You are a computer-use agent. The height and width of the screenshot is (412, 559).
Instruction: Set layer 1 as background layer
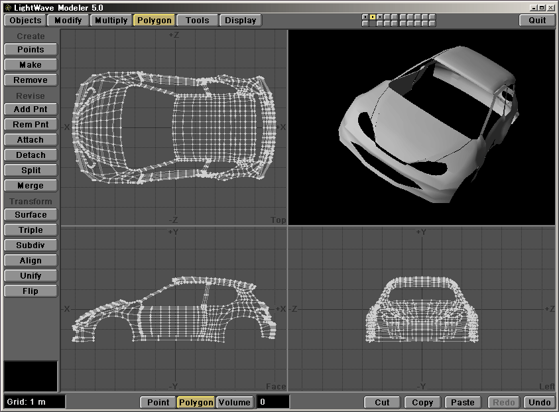point(365,23)
